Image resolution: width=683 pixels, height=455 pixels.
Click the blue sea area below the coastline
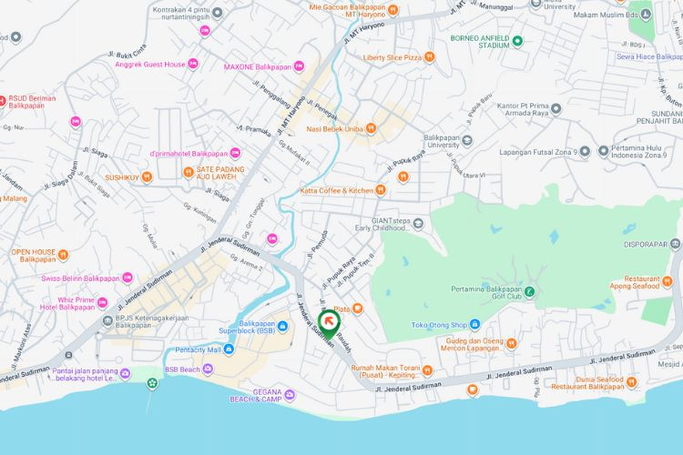click(x=341, y=433)
